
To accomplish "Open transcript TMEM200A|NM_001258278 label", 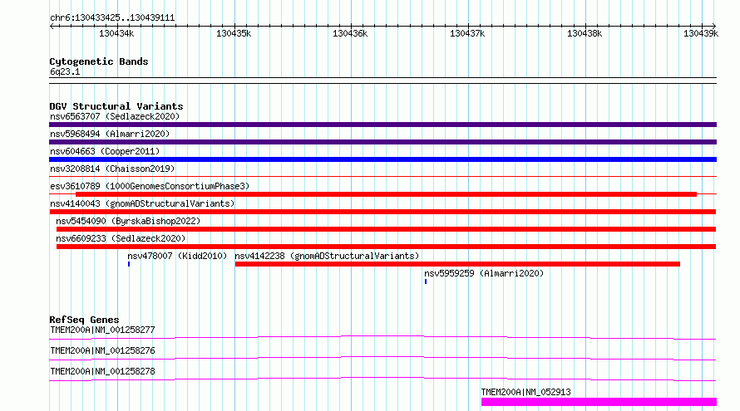I will tap(102, 371).
